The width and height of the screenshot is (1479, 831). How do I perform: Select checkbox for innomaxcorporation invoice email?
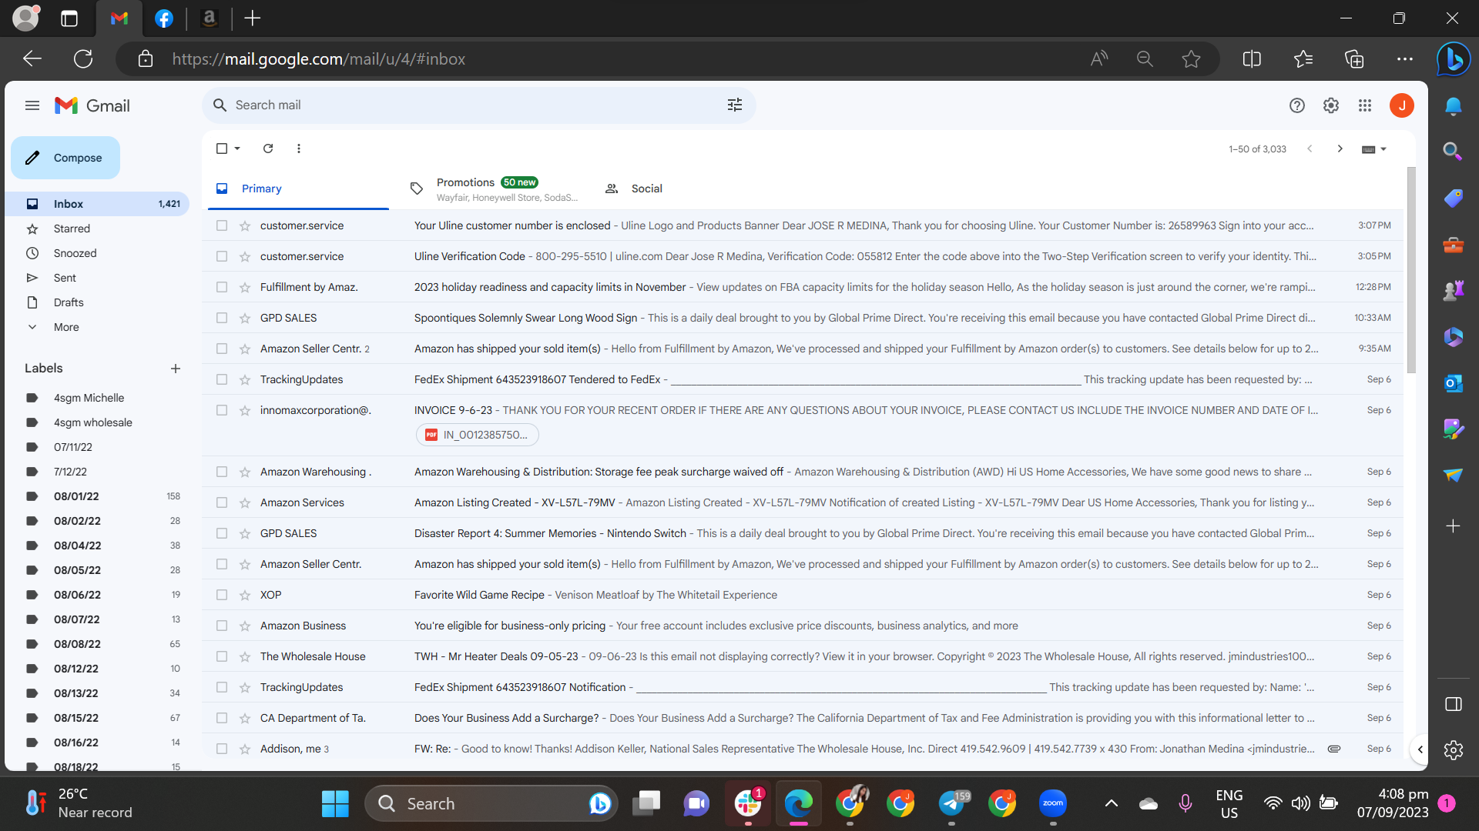pyautogui.click(x=222, y=410)
